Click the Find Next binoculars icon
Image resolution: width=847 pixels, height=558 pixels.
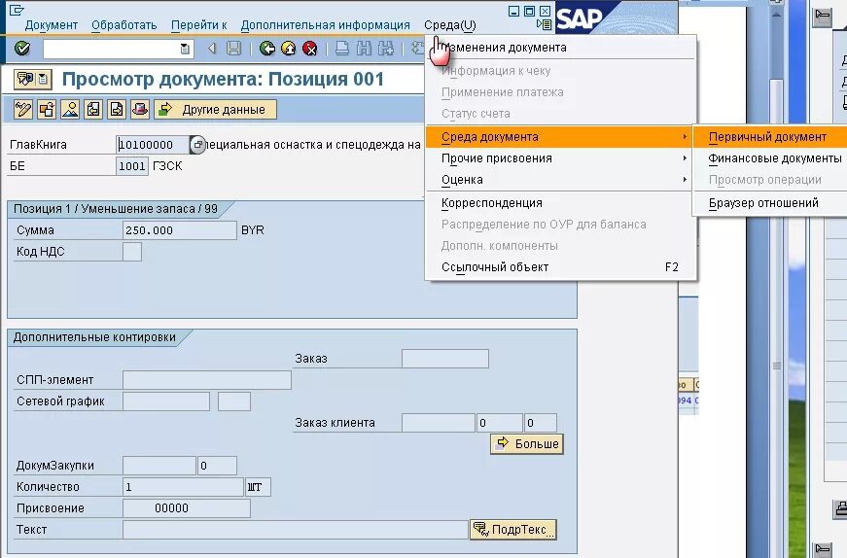(386, 49)
